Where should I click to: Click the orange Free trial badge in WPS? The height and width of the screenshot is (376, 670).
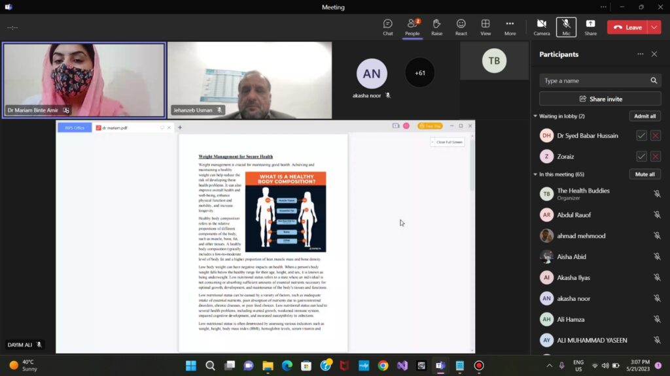point(430,126)
